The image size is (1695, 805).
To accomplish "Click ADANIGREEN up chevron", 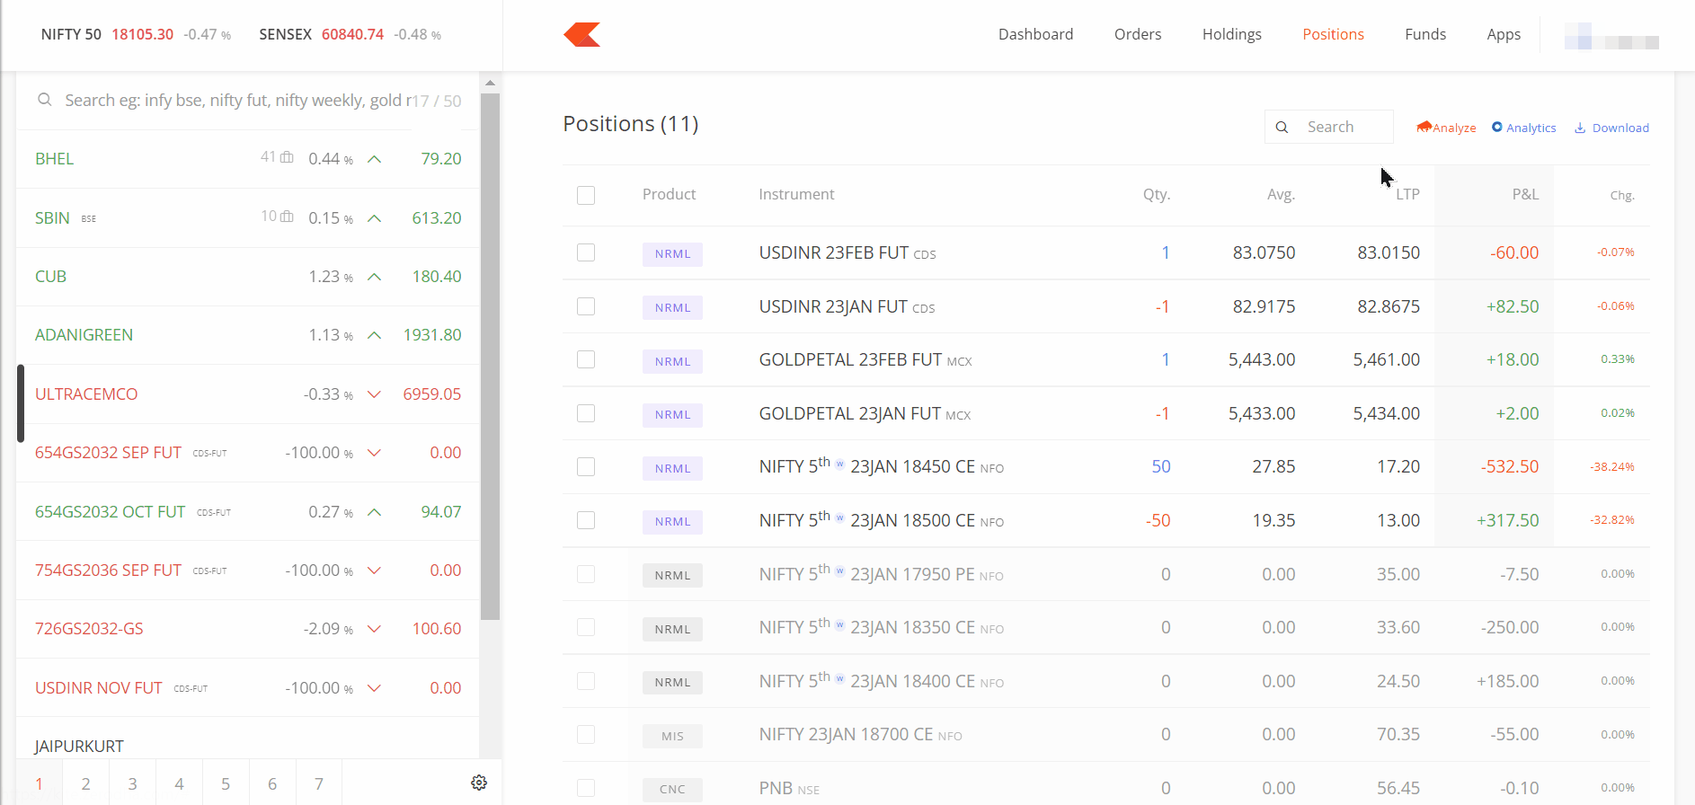I will tap(375, 335).
